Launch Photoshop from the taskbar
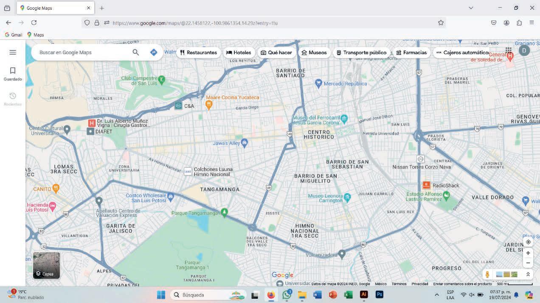540x303 pixels. tap(380, 295)
